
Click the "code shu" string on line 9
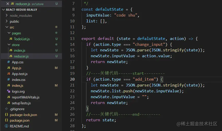(125, 15)
